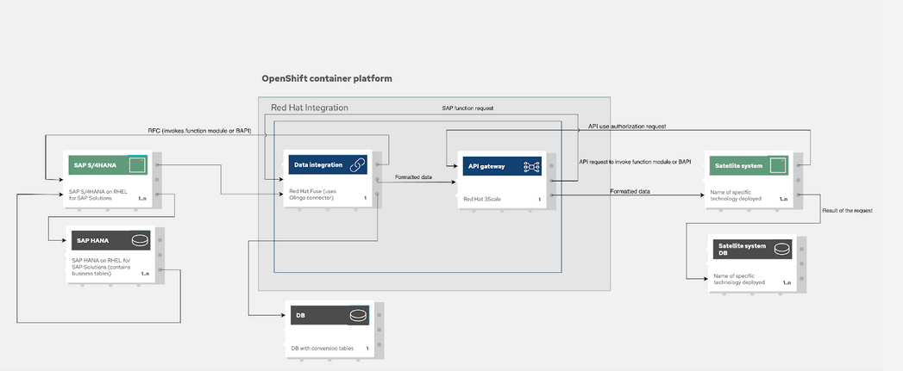Select the Data integration node title
Image resolution: width=903 pixels, height=371 pixels.
click(318, 165)
